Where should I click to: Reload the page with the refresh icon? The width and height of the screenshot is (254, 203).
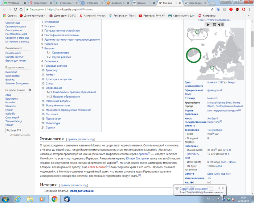pyautogui.click(x=18, y=9)
